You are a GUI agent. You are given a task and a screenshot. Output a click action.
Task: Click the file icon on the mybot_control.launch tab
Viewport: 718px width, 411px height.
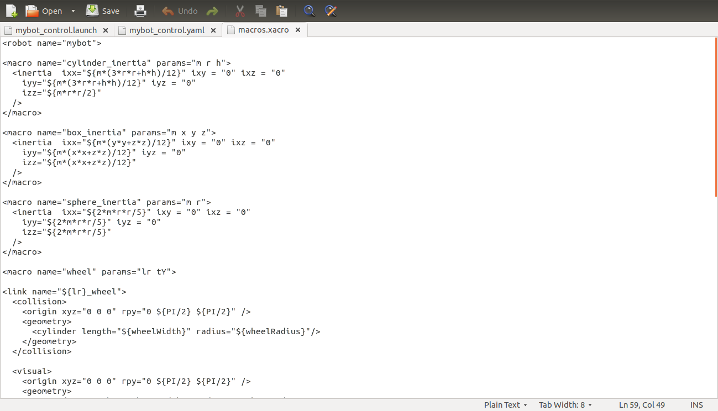click(x=8, y=30)
